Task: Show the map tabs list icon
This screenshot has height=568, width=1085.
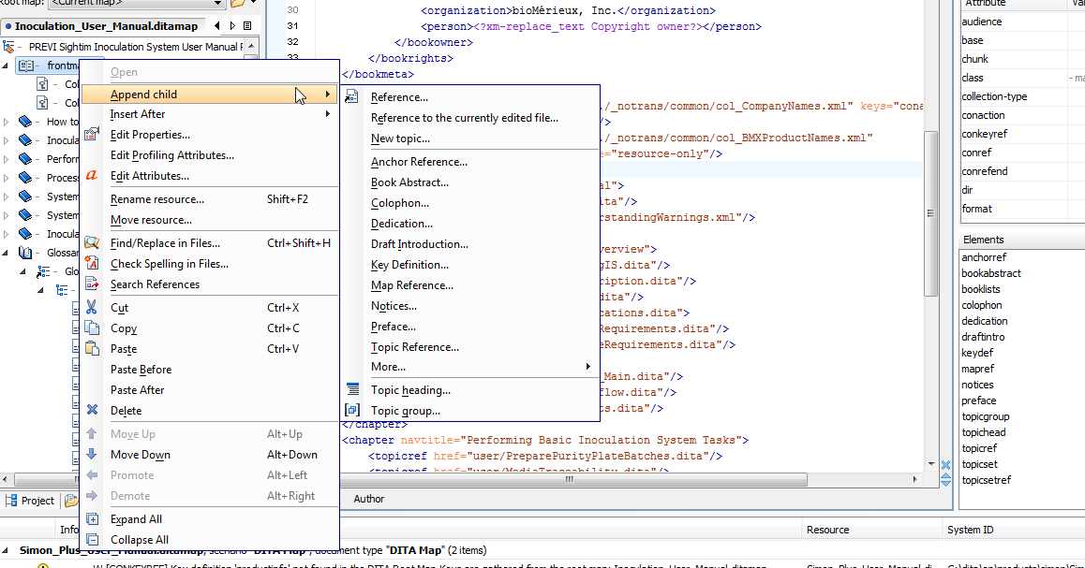Action: click(x=247, y=26)
